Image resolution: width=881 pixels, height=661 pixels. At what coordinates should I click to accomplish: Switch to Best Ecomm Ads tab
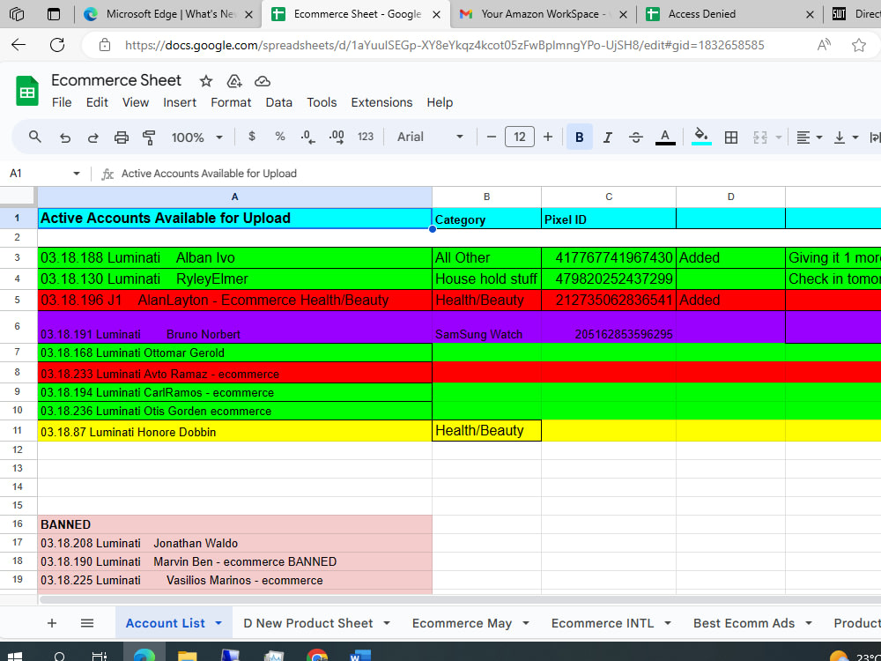744,623
